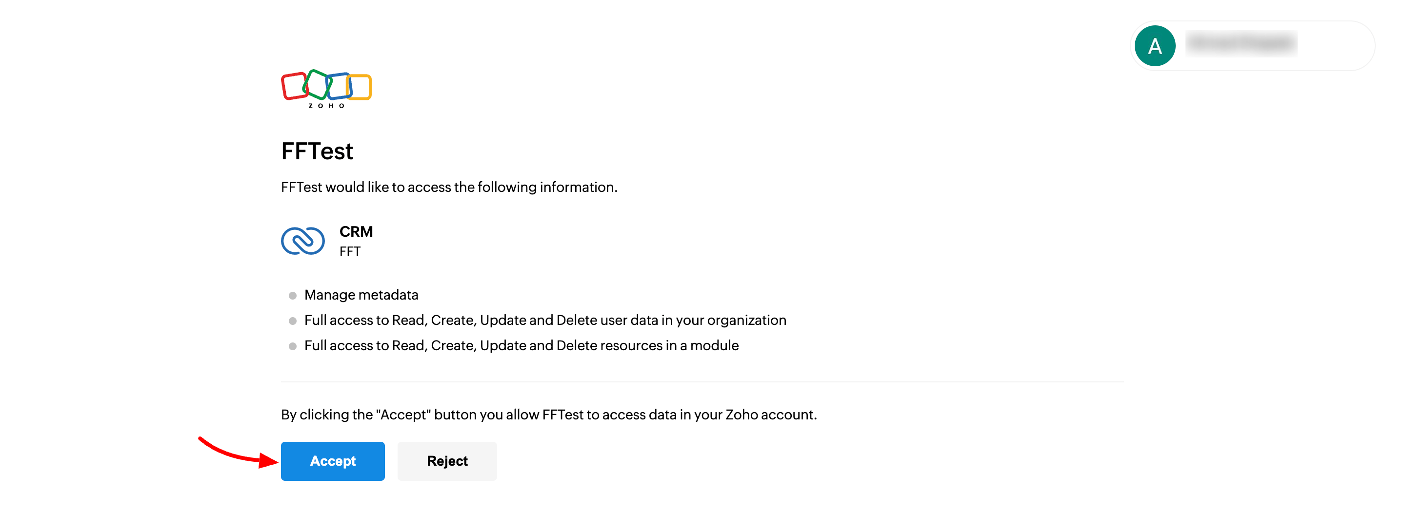Open the blurred account name in profile pill
The width and height of the screenshot is (1404, 530).
1241,43
